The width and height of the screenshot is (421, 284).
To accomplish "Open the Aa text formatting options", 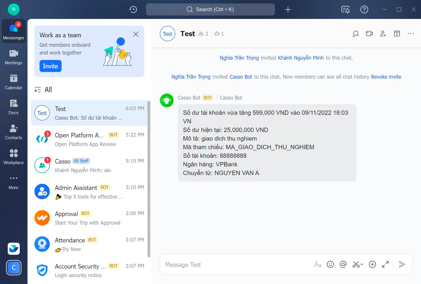I will click(317, 264).
